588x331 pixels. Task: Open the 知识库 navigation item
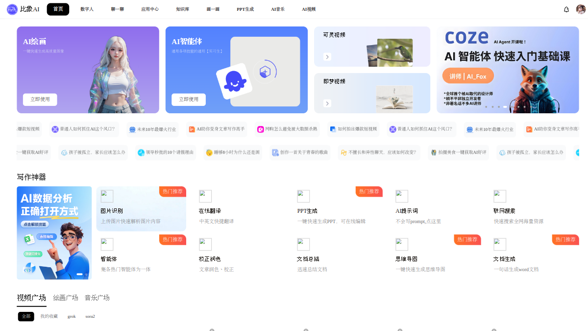183,9
